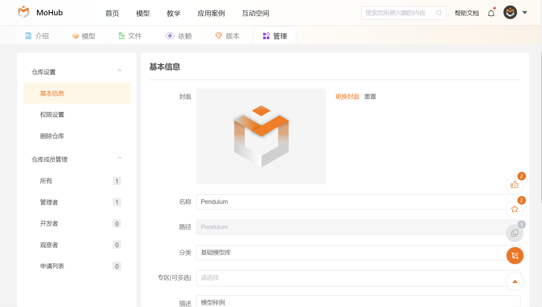The height and width of the screenshot is (307, 542).
Task: Click the orange crop floating button
Action: (515, 256)
